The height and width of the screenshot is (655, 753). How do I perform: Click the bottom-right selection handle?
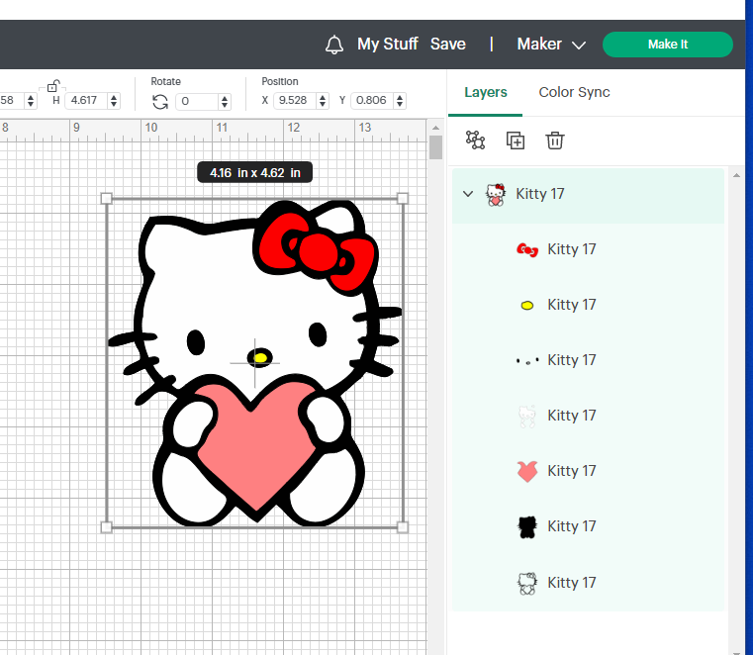tap(403, 527)
